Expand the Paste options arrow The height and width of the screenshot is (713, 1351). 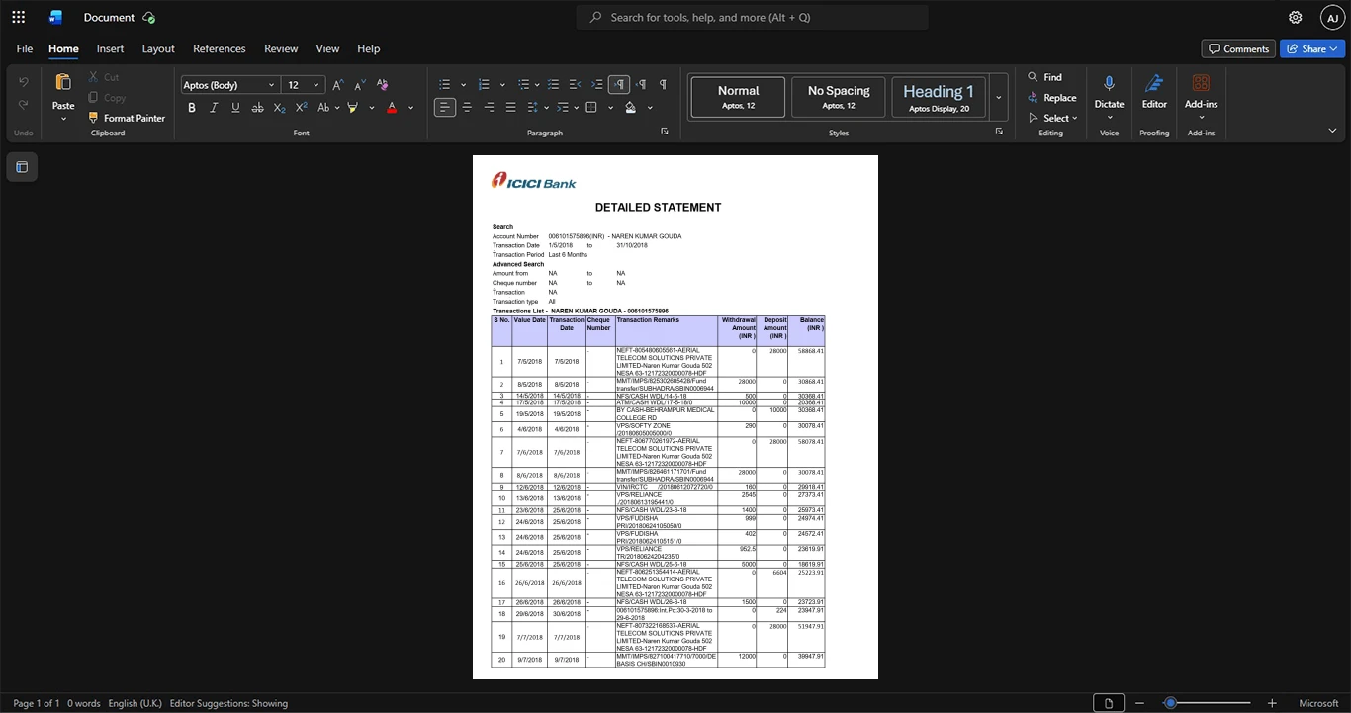click(x=63, y=119)
